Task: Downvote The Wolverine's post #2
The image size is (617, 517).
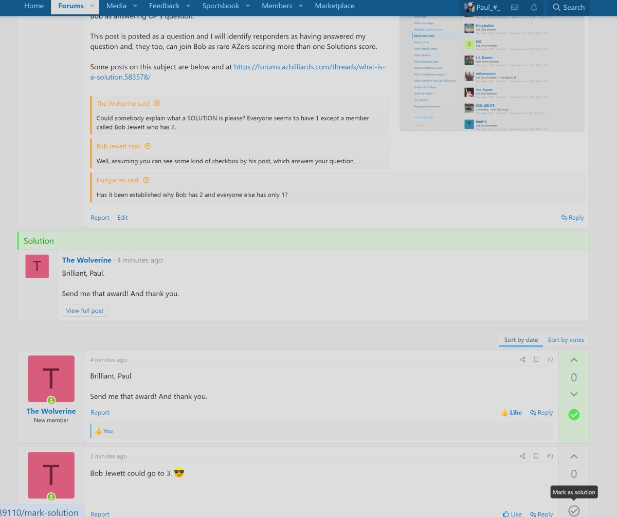Action: tap(574, 394)
